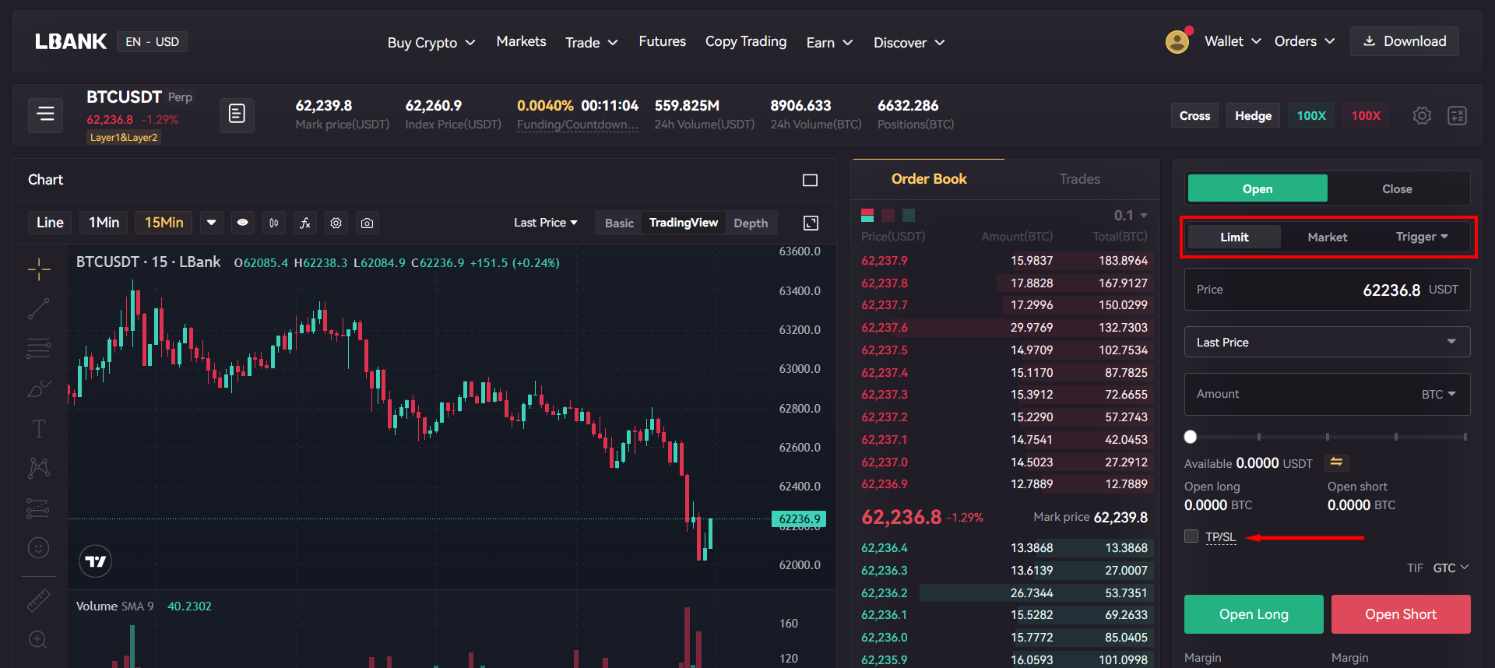Expand the Trade menu
Screen dimensions: 1495x668
coord(592,42)
